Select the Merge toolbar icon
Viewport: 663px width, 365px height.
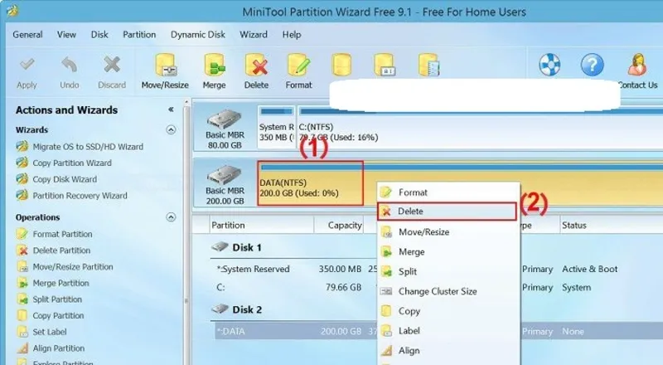pyautogui.click(x=215, y=65)
